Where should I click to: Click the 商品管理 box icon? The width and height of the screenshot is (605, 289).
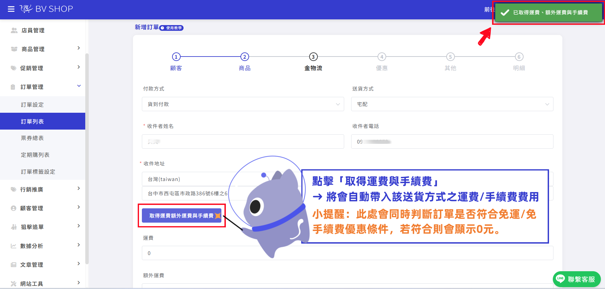click(x=14, y=49)
